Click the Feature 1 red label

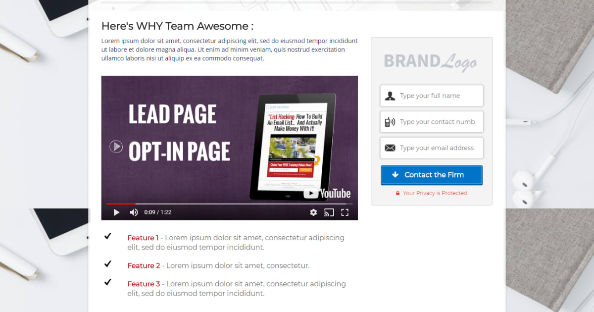143,238
